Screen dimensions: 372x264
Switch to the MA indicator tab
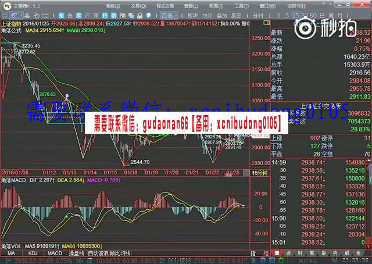click(x=11, y=254)
